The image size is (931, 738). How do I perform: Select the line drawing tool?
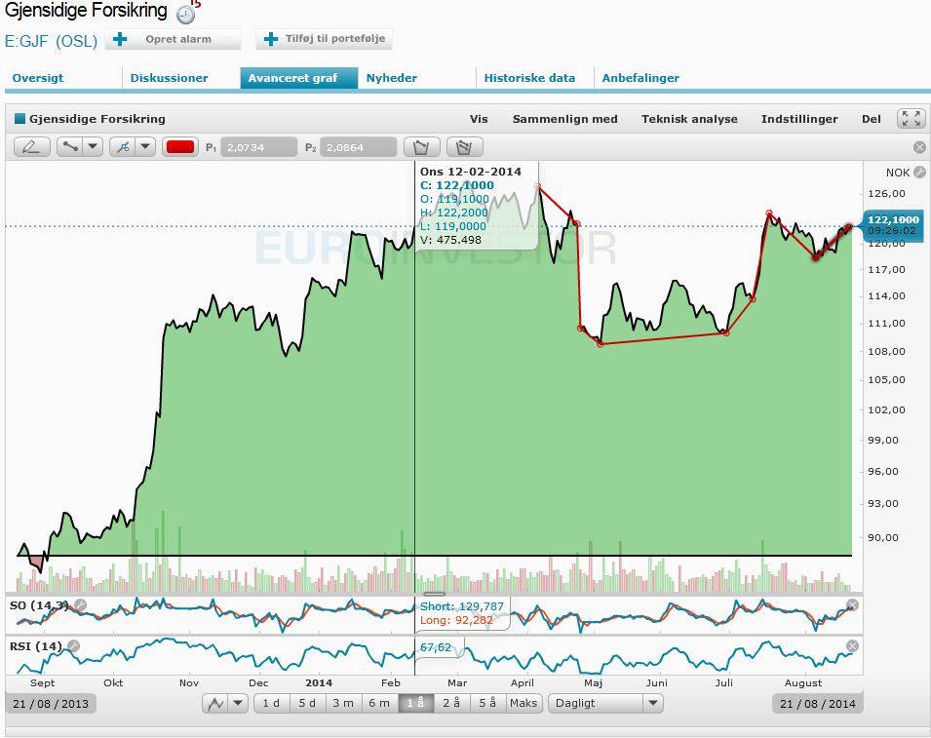tap(70, 146)
